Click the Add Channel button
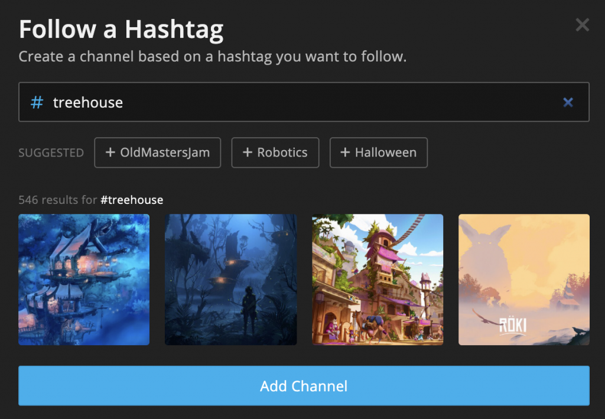The height and width of the screenshot is (419, 605). pyautogui.click(x=304, y=385)
